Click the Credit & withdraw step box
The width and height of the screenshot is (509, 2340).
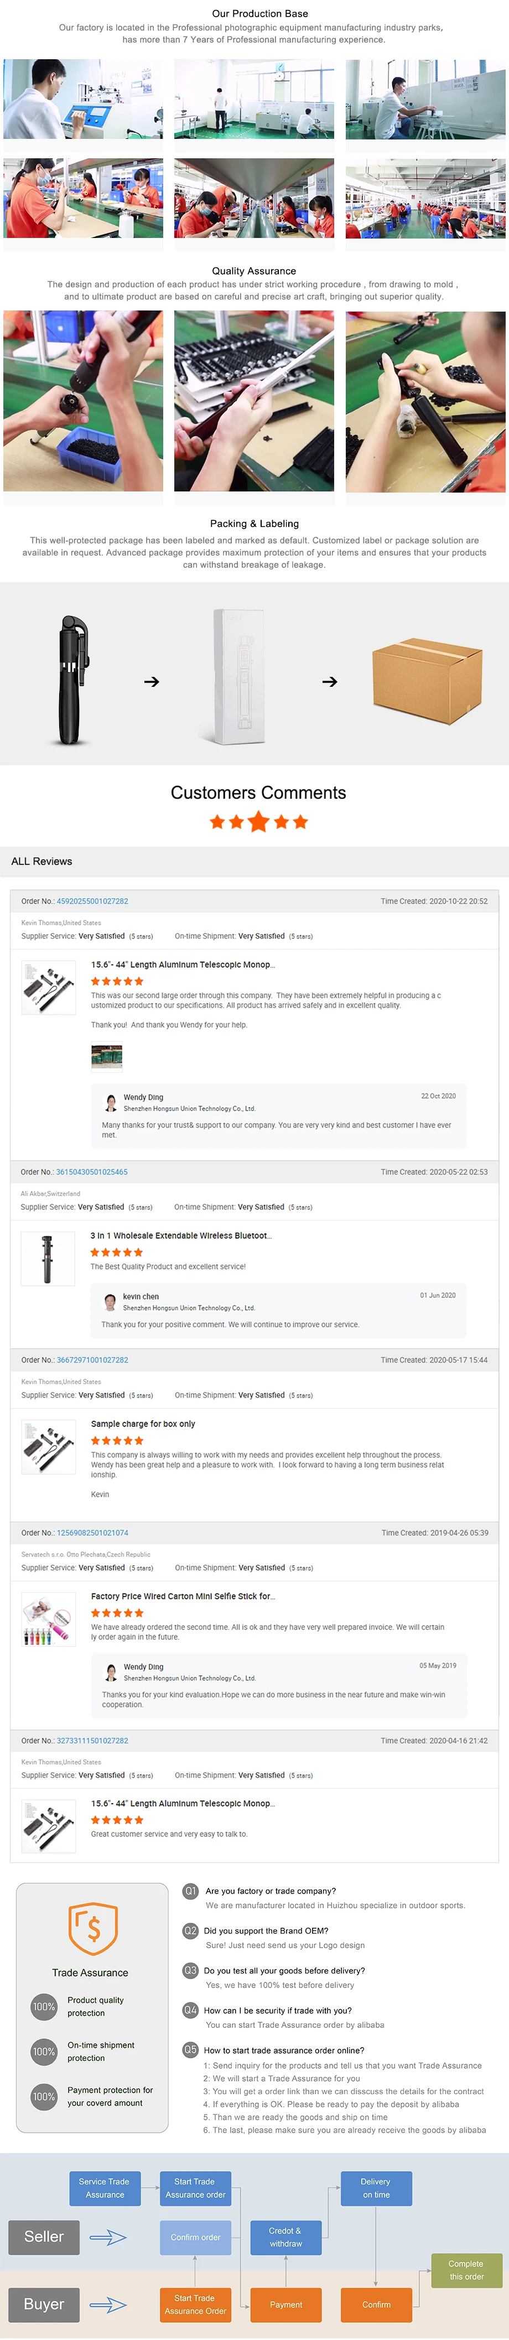pos(286,2235)
